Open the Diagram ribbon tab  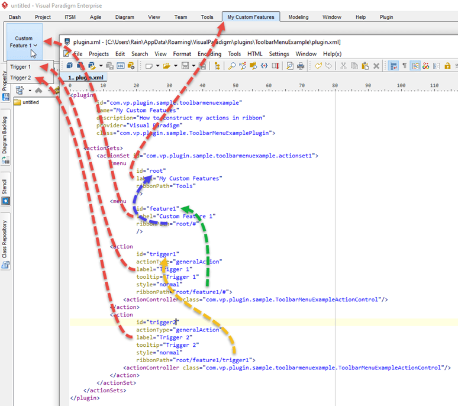(125, 17)
